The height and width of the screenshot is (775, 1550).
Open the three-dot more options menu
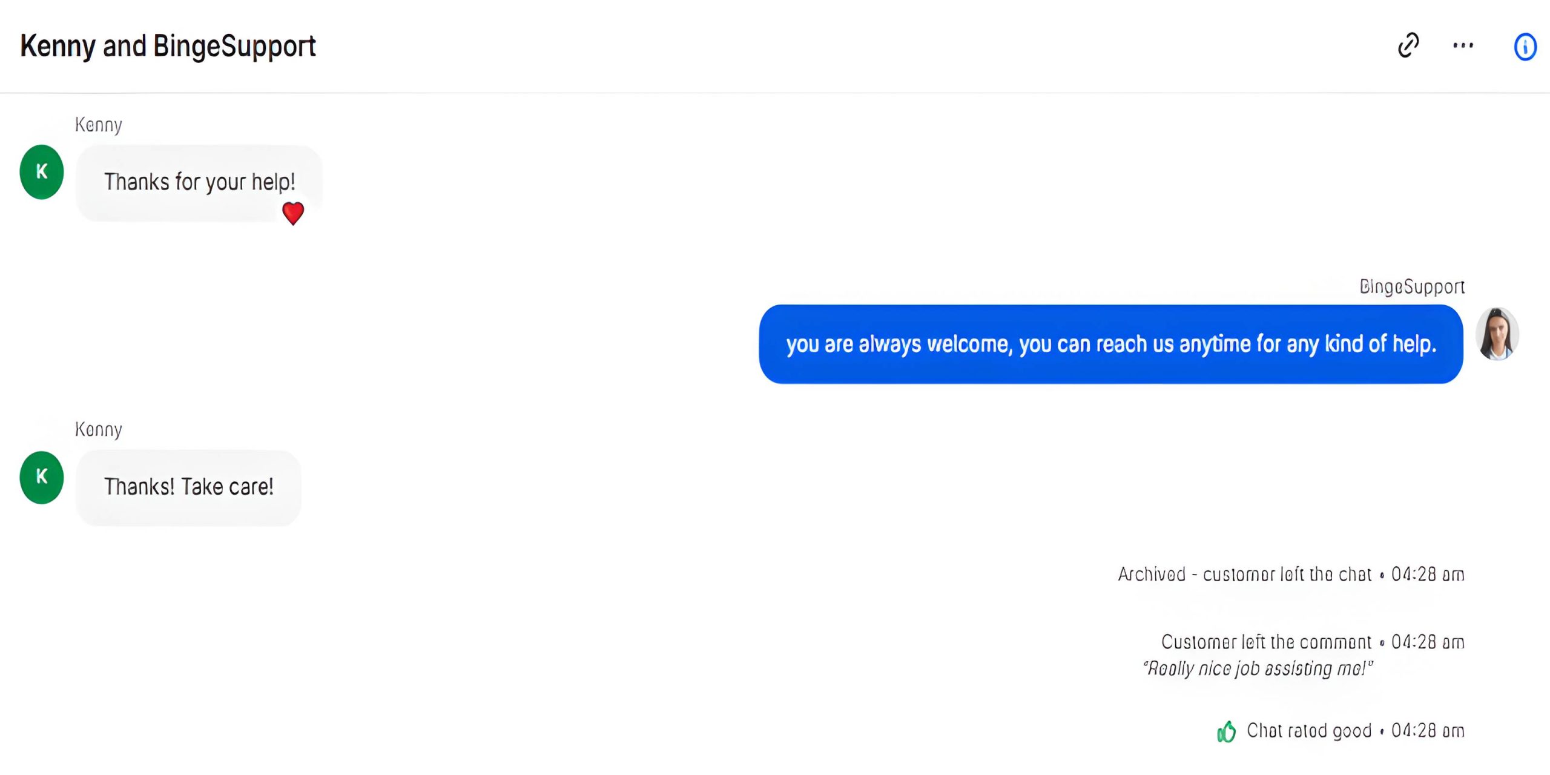(1463, 45)
